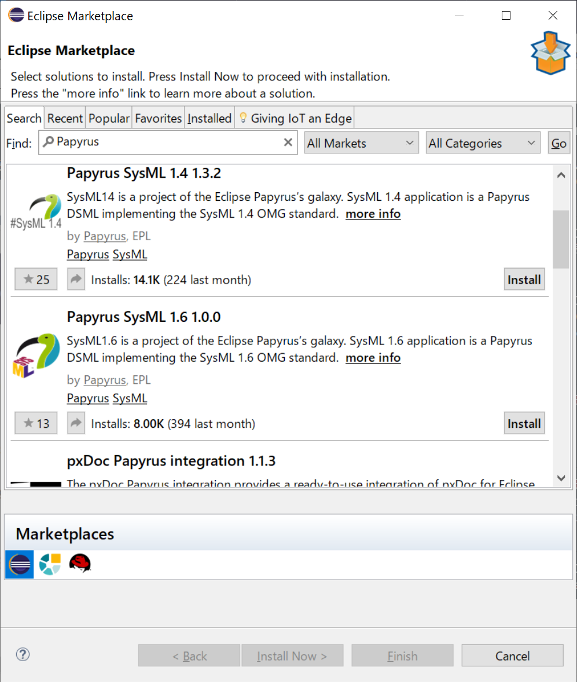This screenshot has width=577, height=682.
Task: Click the Cancel button
Action: [512, 655]
